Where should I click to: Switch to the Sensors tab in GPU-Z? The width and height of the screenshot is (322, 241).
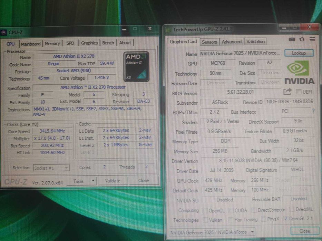point(209,42)
